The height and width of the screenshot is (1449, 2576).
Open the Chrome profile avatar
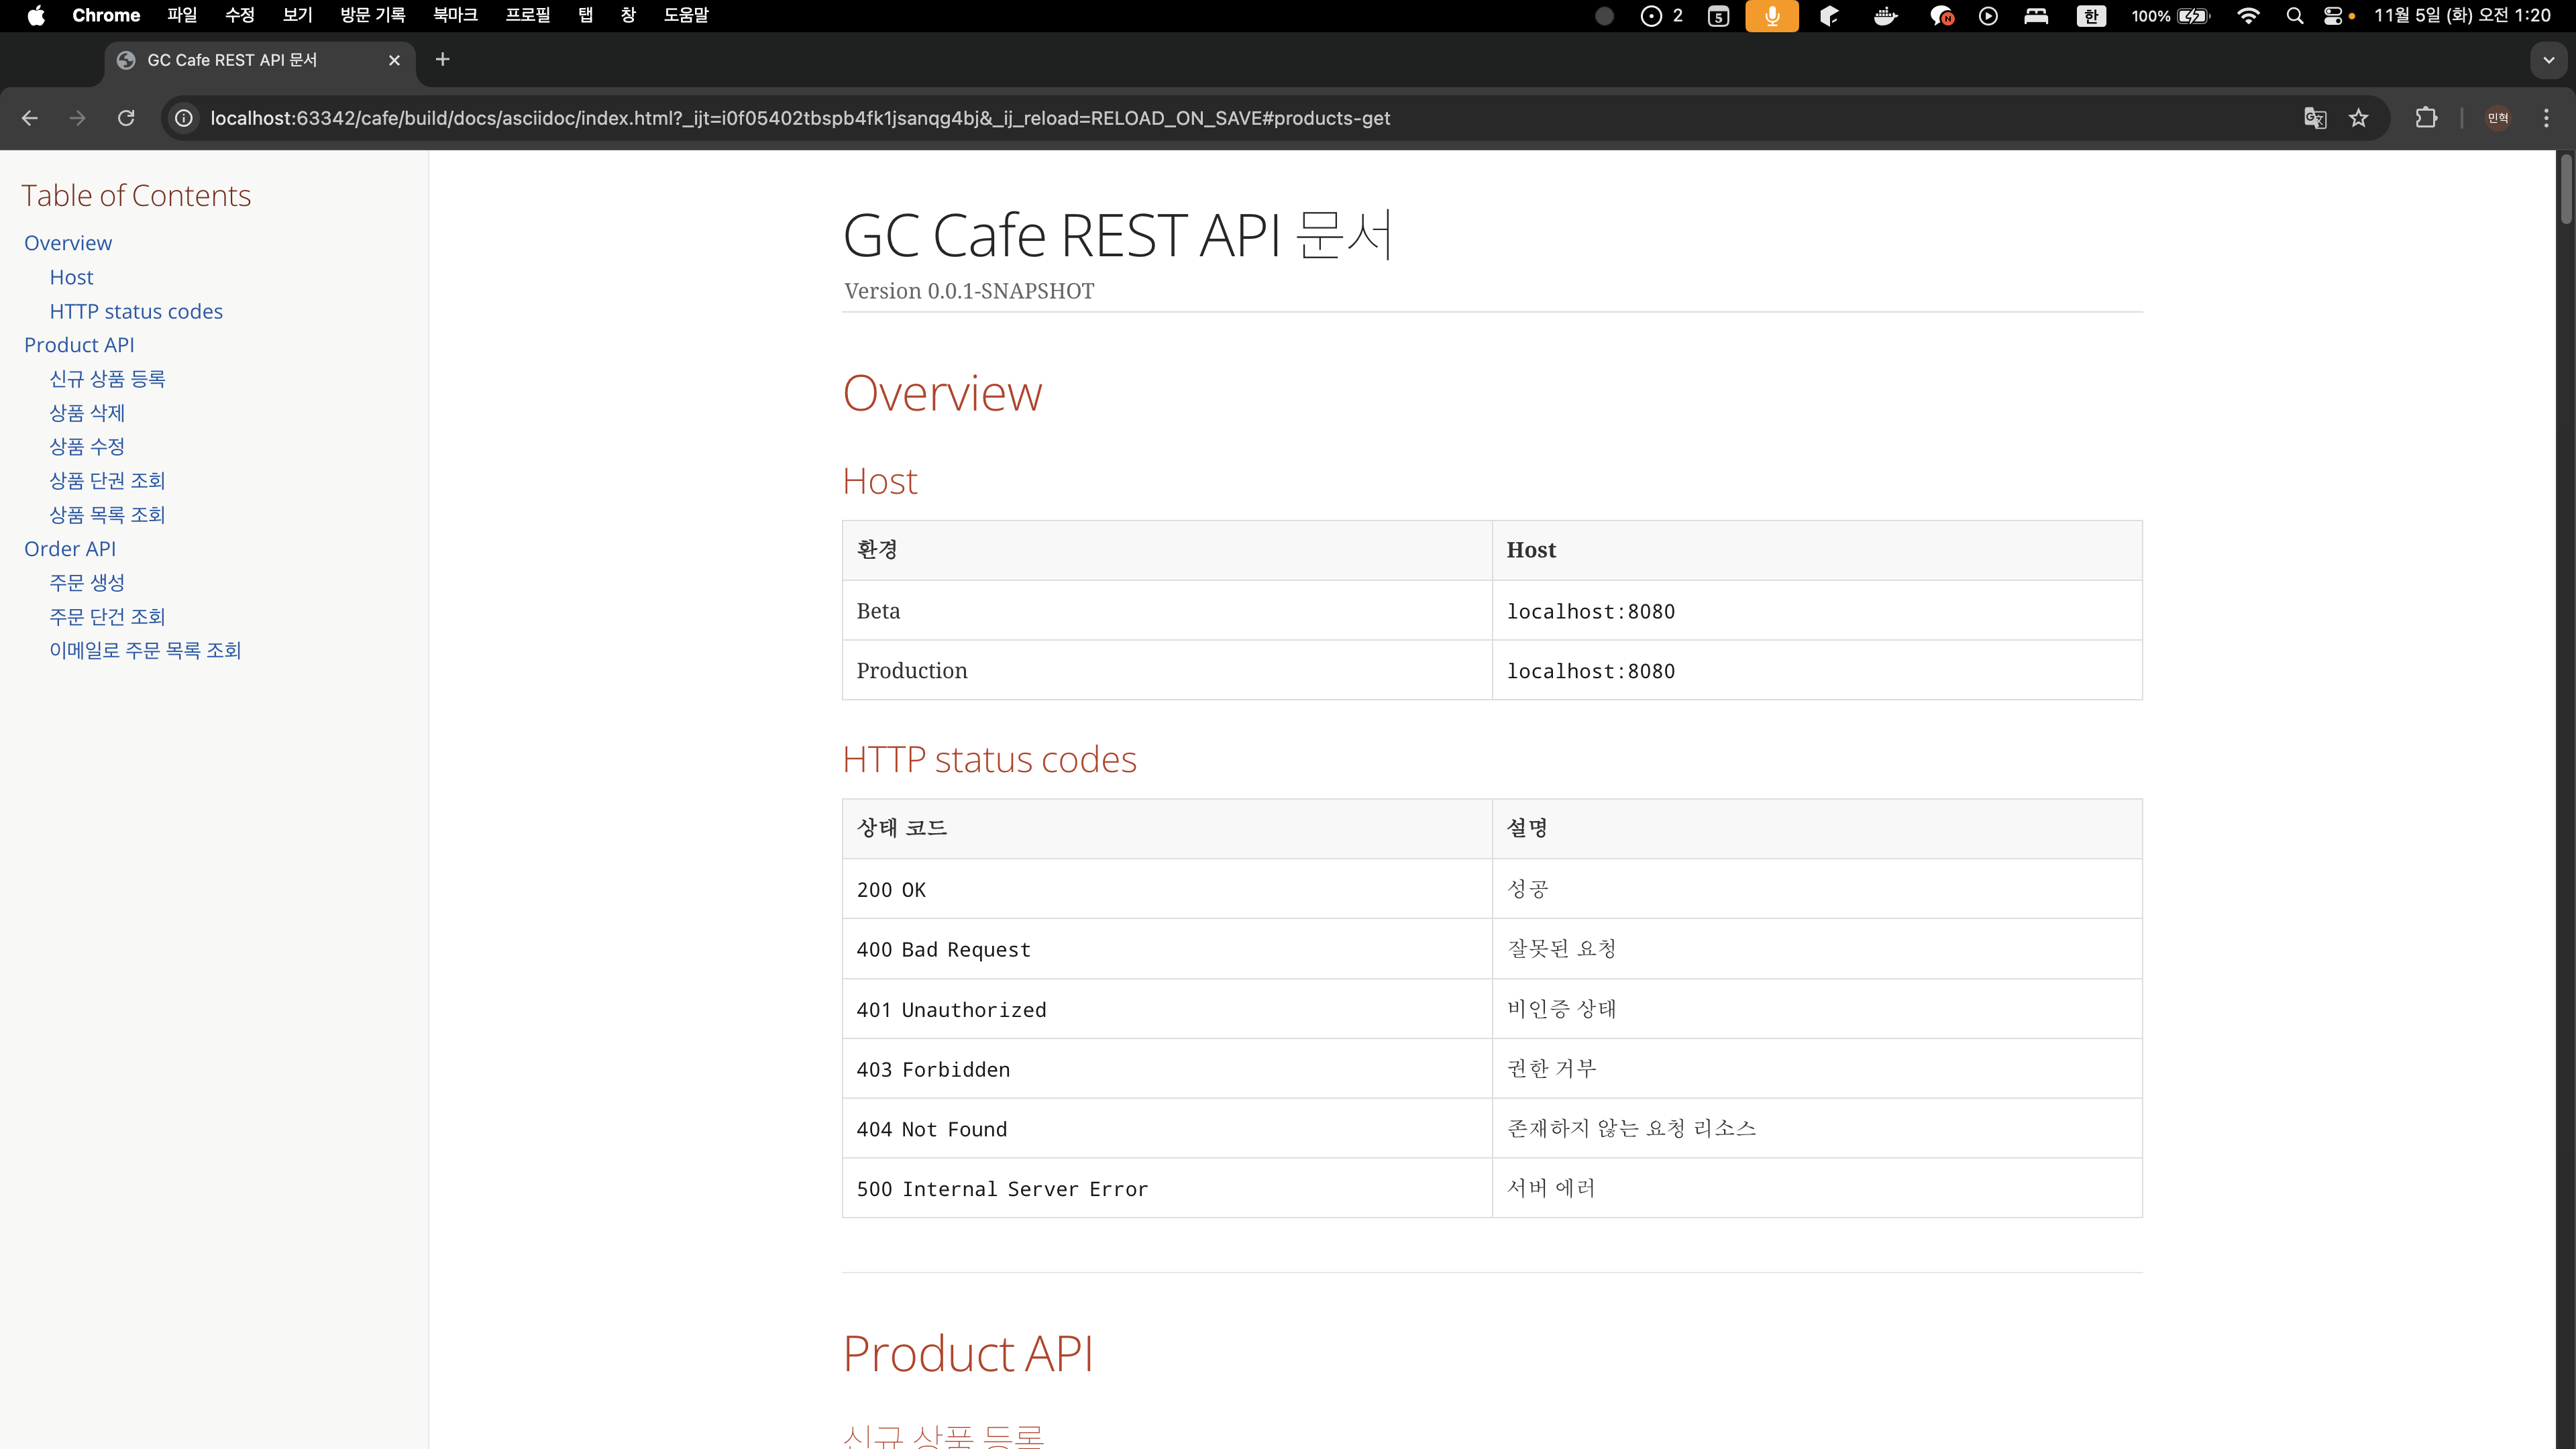point(2498,118)
